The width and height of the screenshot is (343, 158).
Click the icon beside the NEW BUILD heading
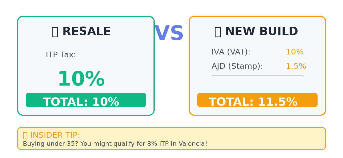[218, 32]
